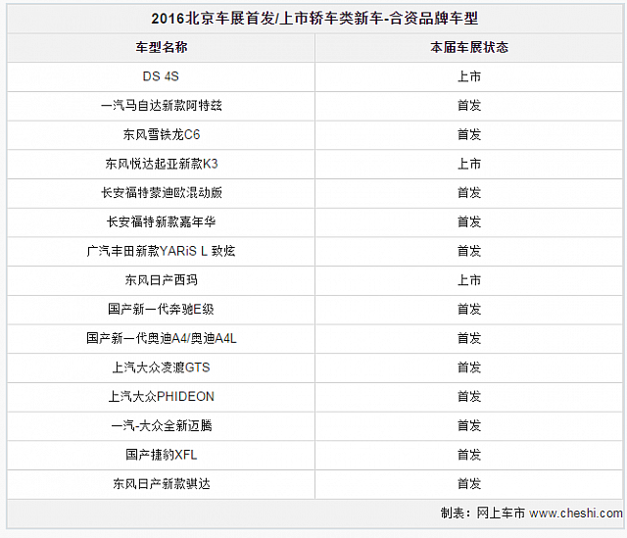Click 上市 status in the DS 4S row
The width and height of the screenshot is (627, 538).
pyautogui.click(x=469, y=76)
